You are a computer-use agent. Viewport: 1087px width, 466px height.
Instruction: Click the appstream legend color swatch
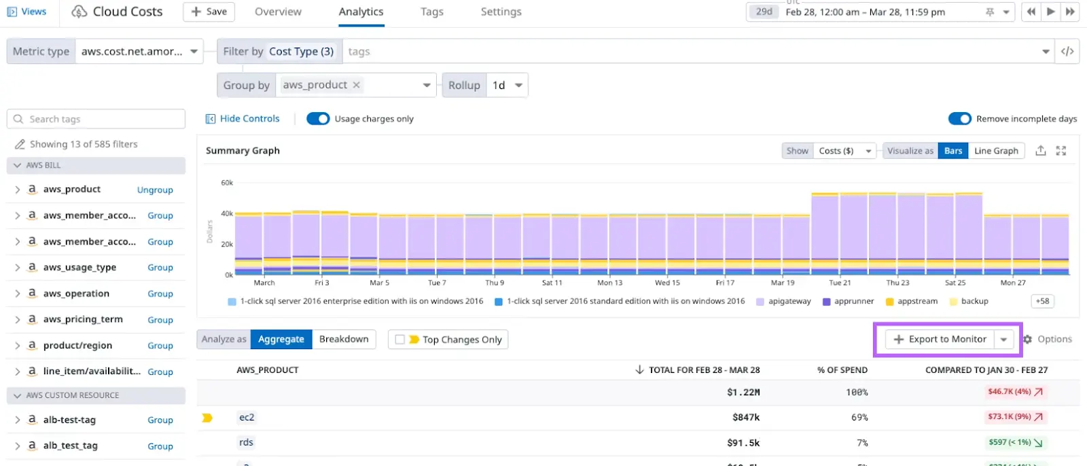point(889,302)
